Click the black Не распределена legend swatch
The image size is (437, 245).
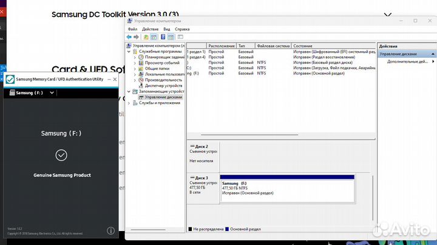pos(190,229)
